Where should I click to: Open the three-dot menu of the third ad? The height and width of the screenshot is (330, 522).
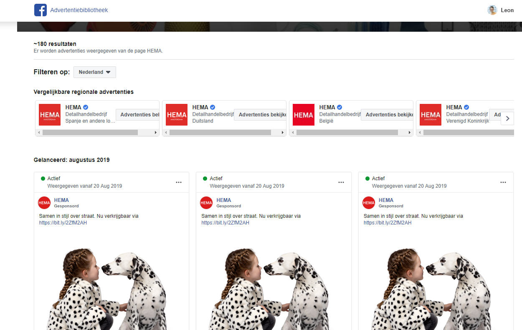503,182
